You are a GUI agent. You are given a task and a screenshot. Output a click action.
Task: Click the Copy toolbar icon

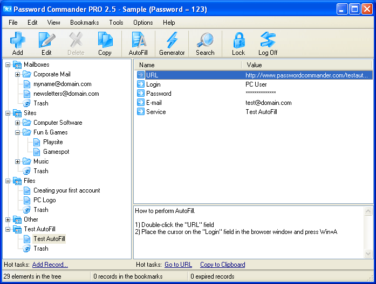105,40
